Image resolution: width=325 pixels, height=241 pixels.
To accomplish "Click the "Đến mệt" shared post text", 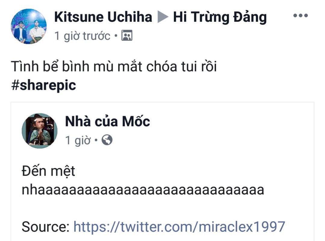I will [48, 172].
